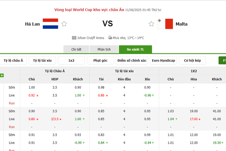The width and height of the screenshot is (226, 151).
Task: View Điểm số chính xác odds
Action: click(132, 61)
